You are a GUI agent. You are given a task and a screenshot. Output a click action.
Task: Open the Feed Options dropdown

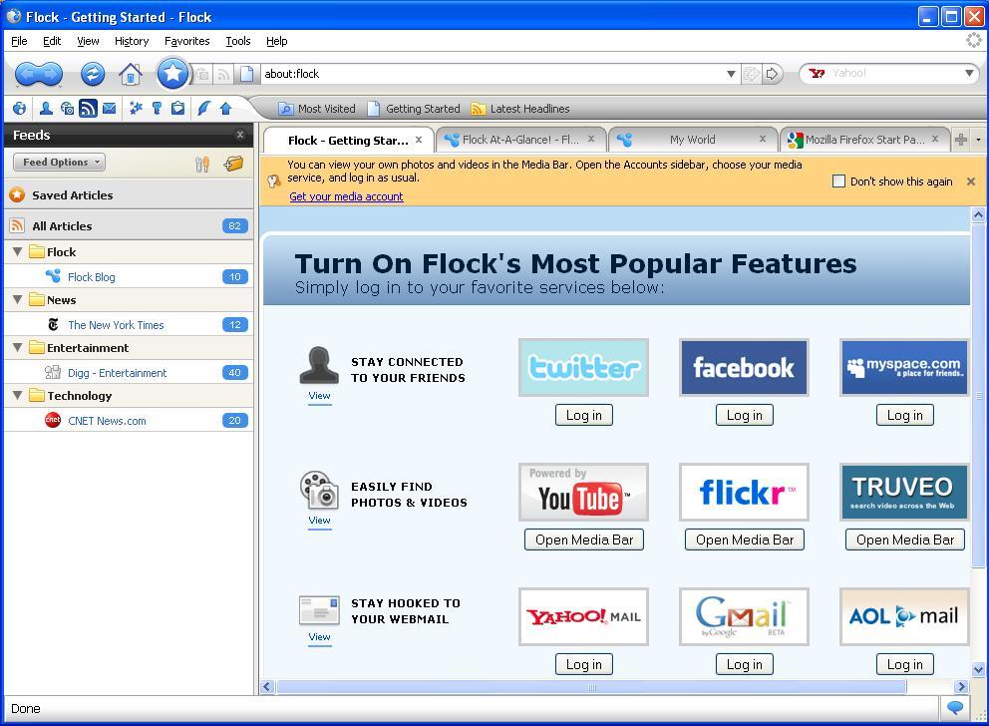pos(58,161)
